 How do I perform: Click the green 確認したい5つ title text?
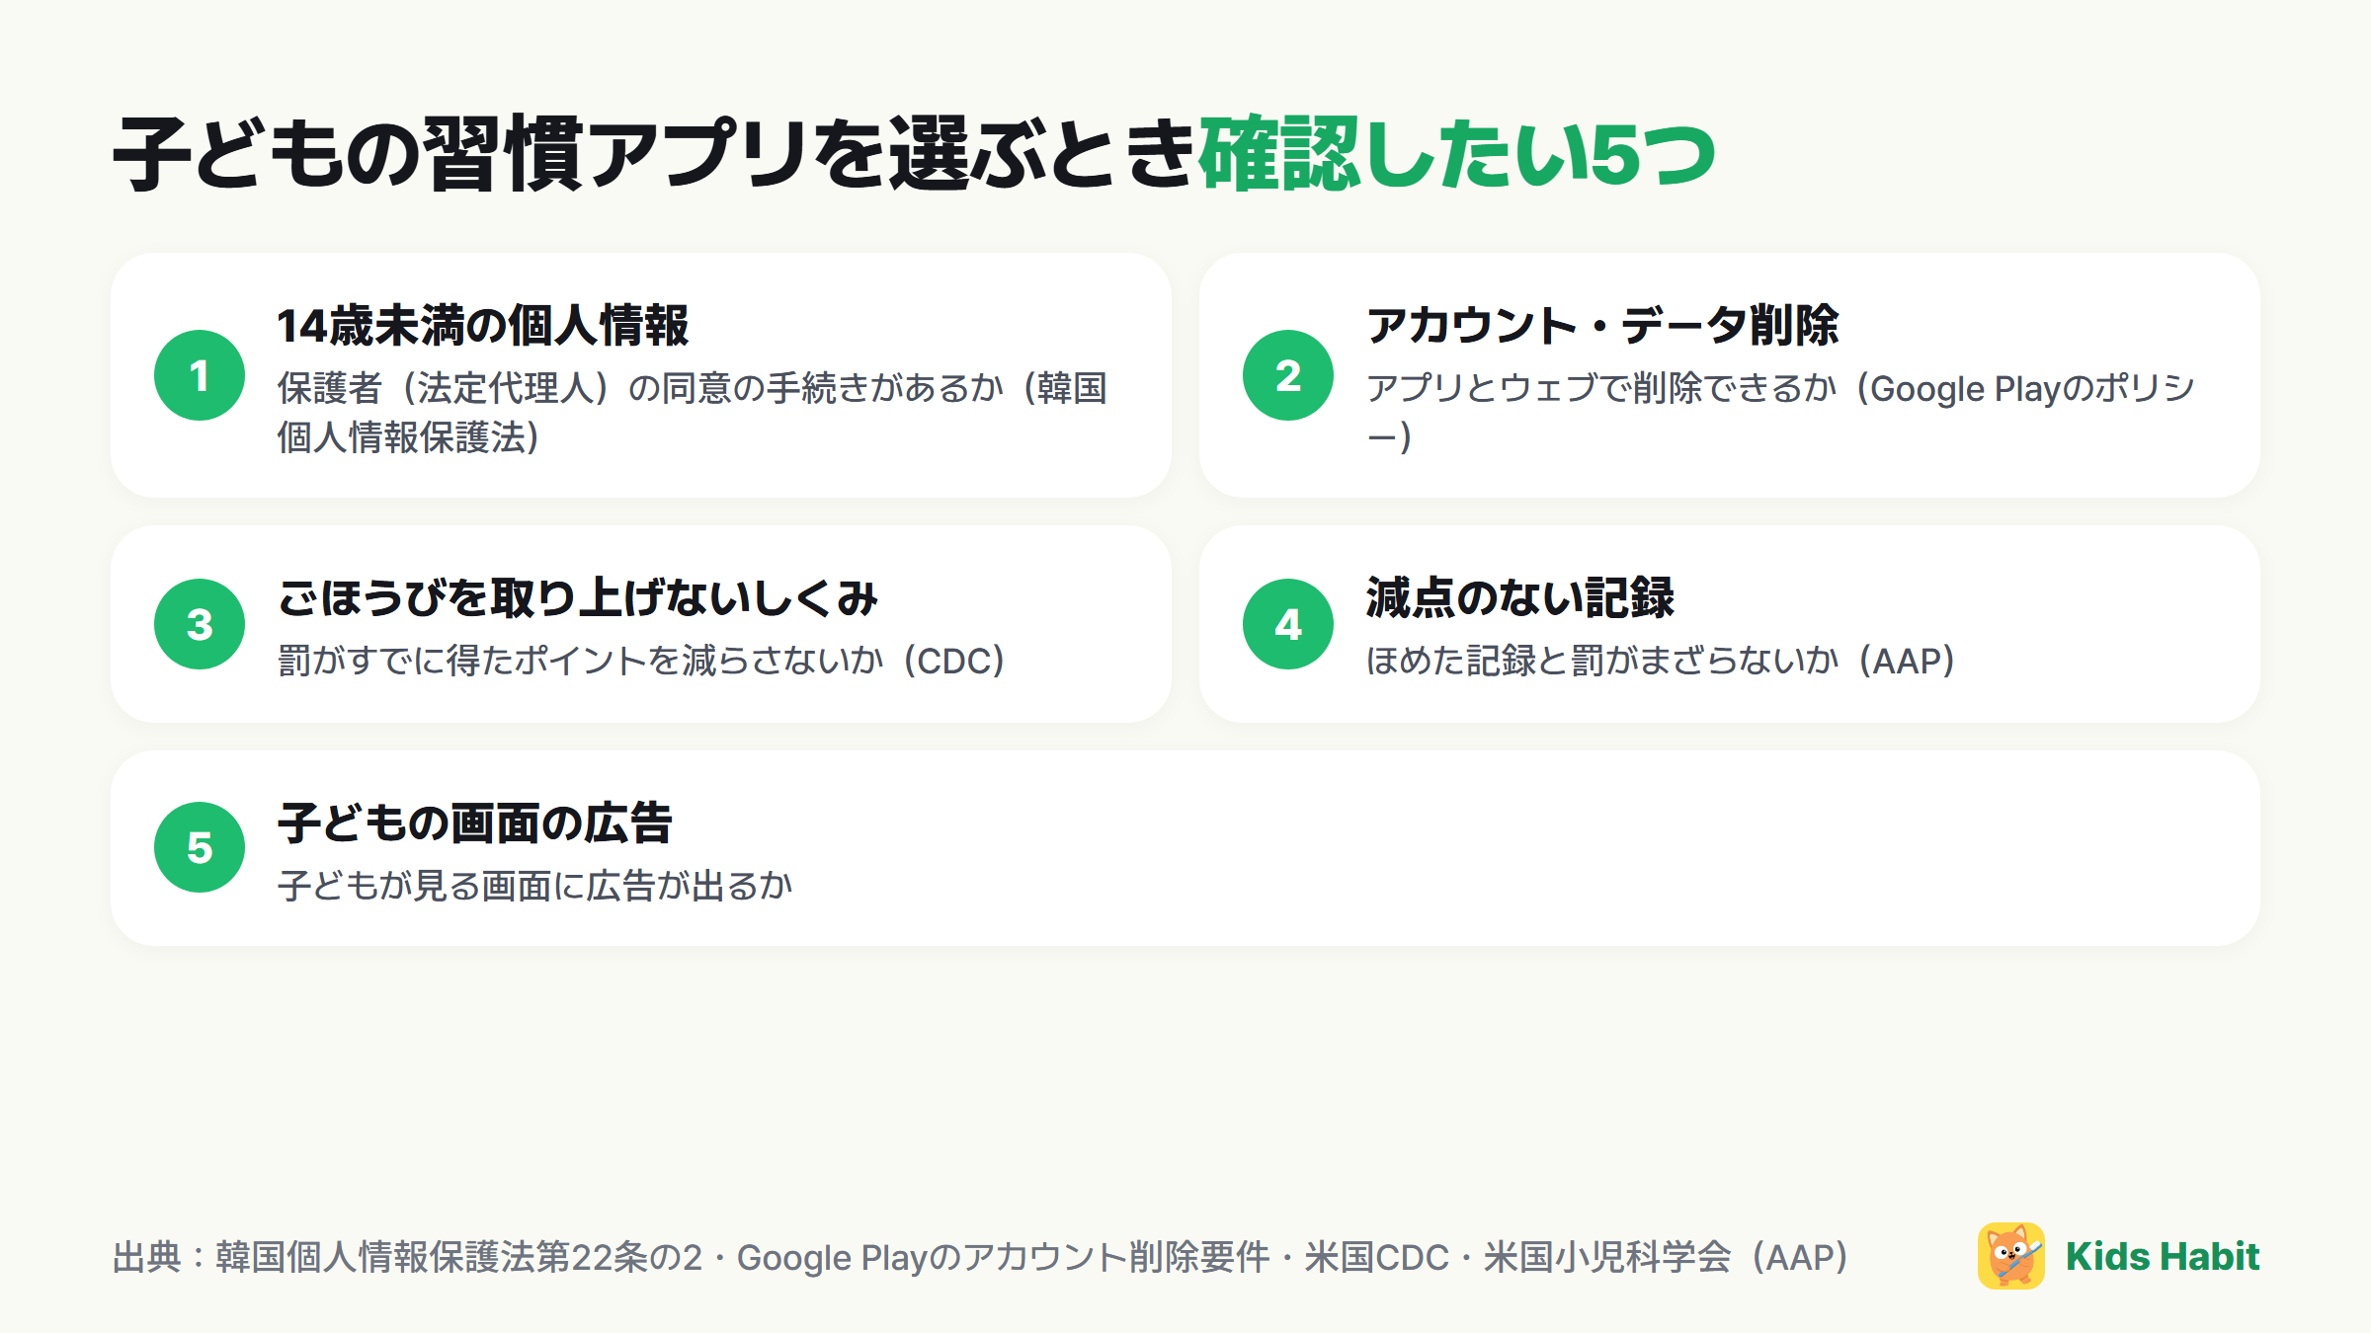point(1457,154)
